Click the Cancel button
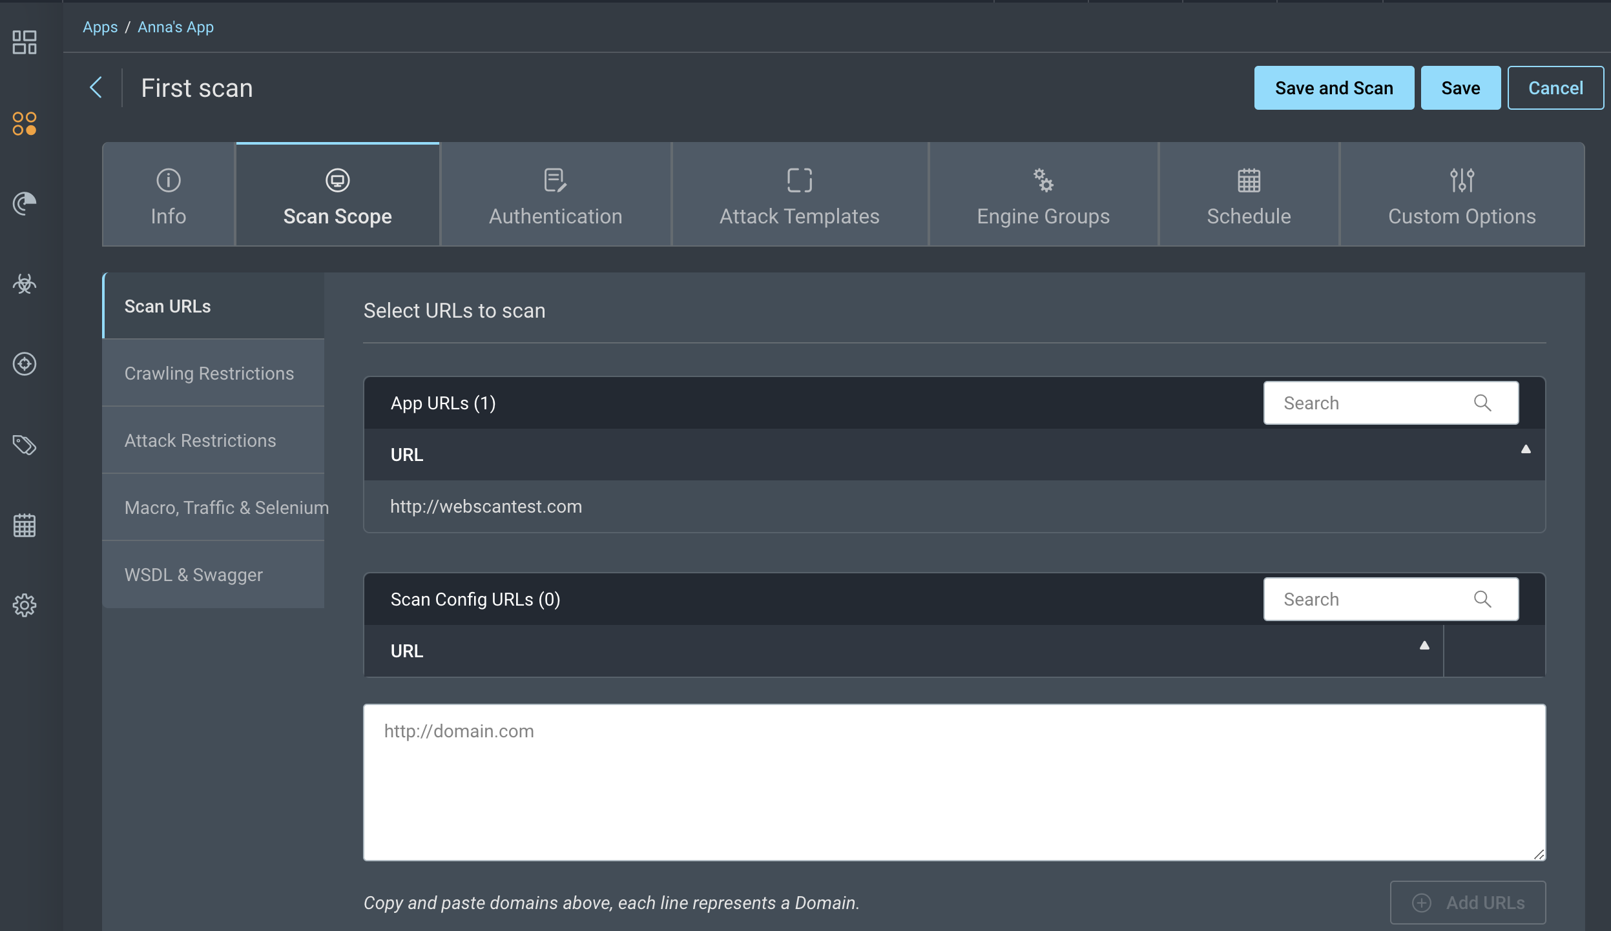 tap(1555, 88)
